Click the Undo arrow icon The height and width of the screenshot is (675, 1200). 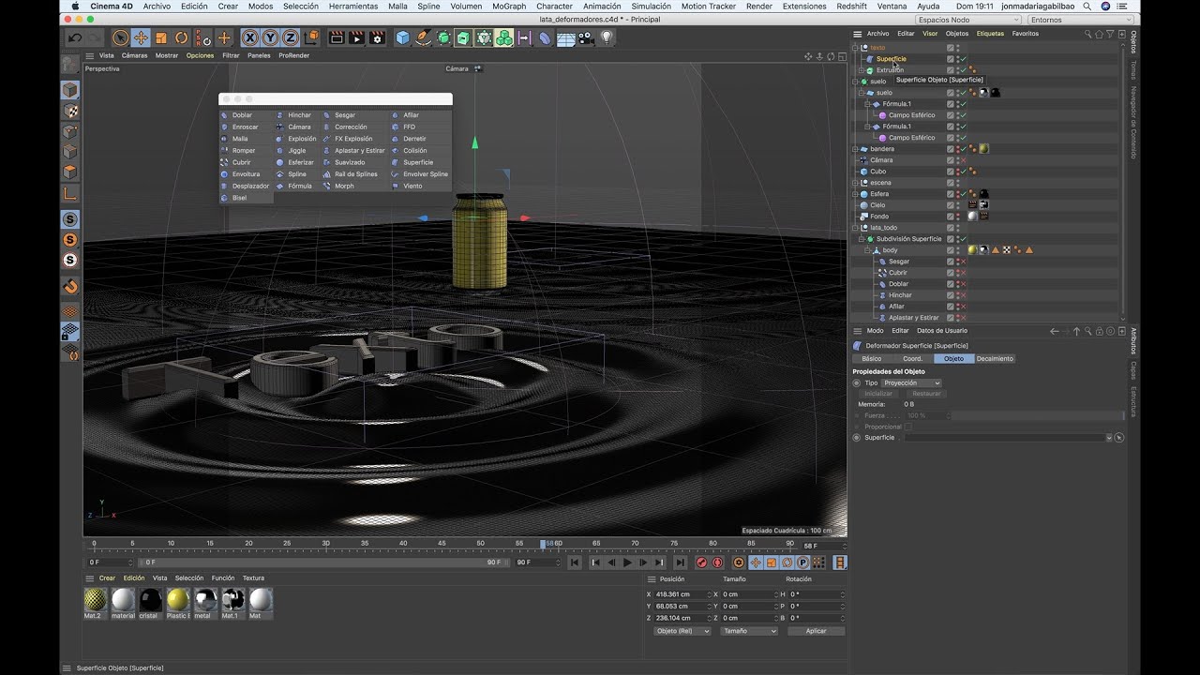click(75, 38)
